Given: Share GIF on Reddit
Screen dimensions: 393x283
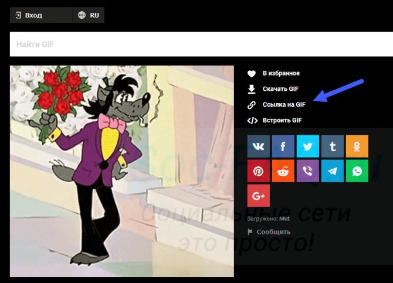Looking at the screenshot, I should point(283,171).
